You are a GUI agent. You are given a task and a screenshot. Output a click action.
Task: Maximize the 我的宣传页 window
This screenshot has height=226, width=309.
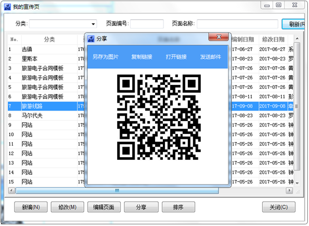tap(278, 6)
